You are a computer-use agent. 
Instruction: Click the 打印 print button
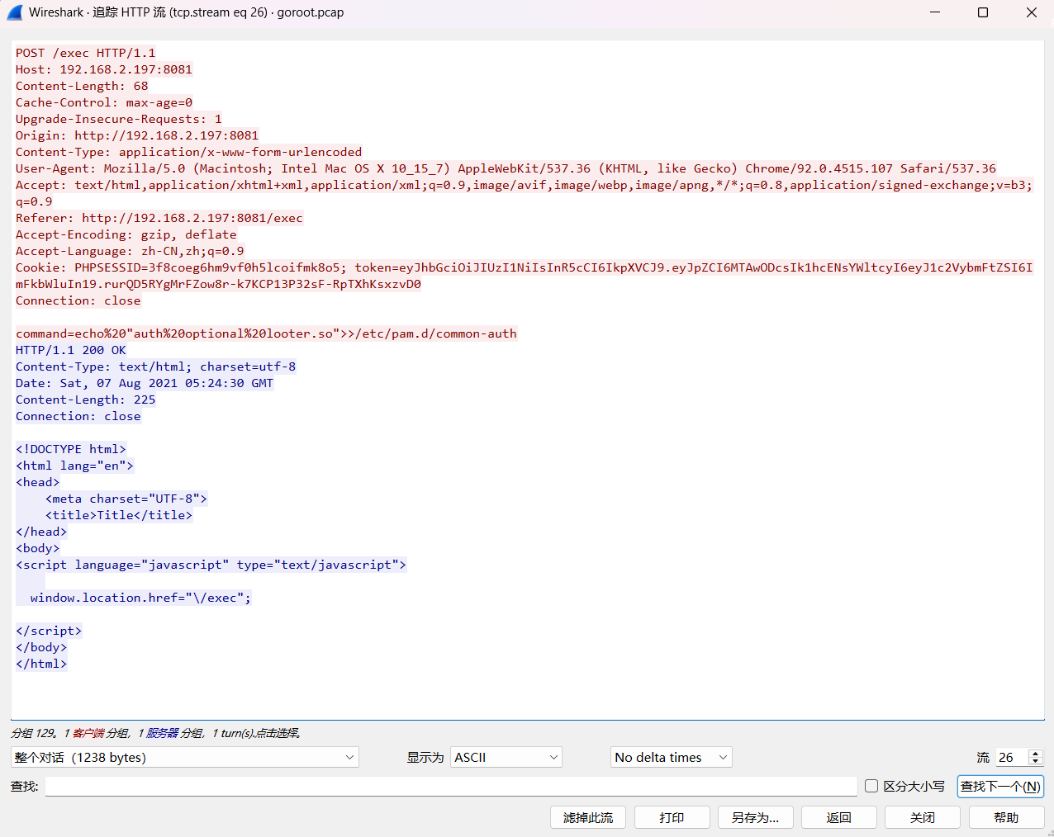pyautogui.click(x=672, y=817)
